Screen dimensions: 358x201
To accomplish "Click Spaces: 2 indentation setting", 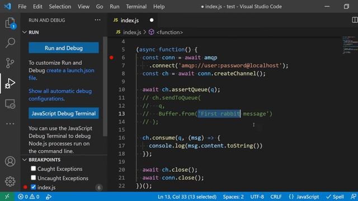I will coord(233,197).
